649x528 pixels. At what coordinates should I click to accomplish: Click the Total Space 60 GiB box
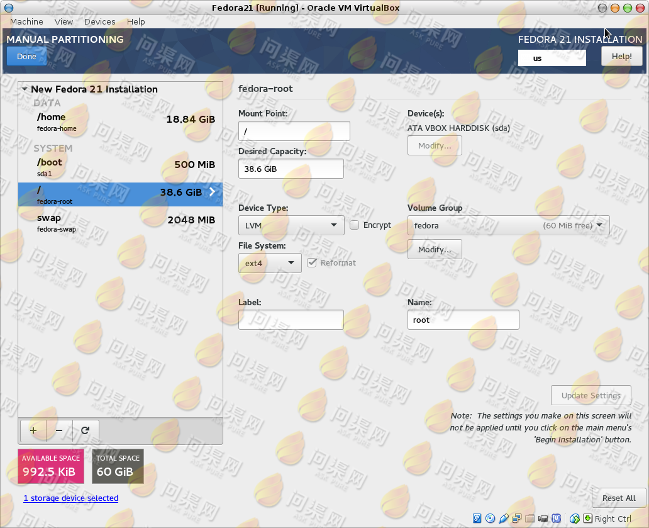coord(118,466)
